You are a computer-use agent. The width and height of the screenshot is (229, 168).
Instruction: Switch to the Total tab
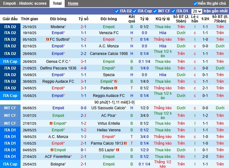click(57, 3)
